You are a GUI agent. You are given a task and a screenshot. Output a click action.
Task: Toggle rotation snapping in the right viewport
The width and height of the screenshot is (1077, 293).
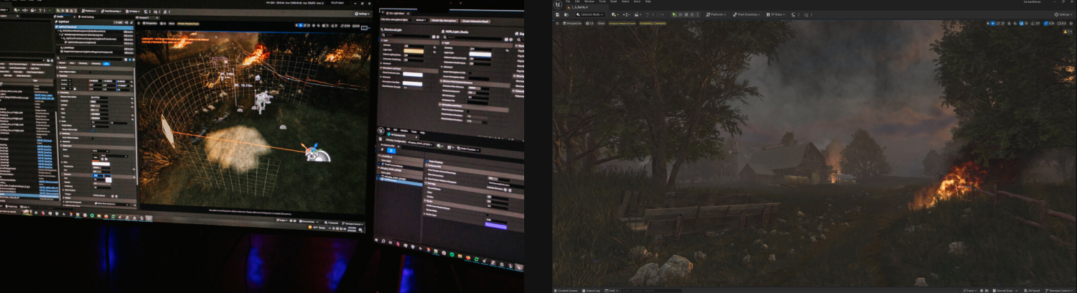click(x=1032, y=23)
